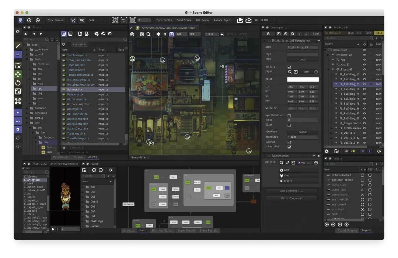Click the roundStep value slider field

(x=303, y=137)
